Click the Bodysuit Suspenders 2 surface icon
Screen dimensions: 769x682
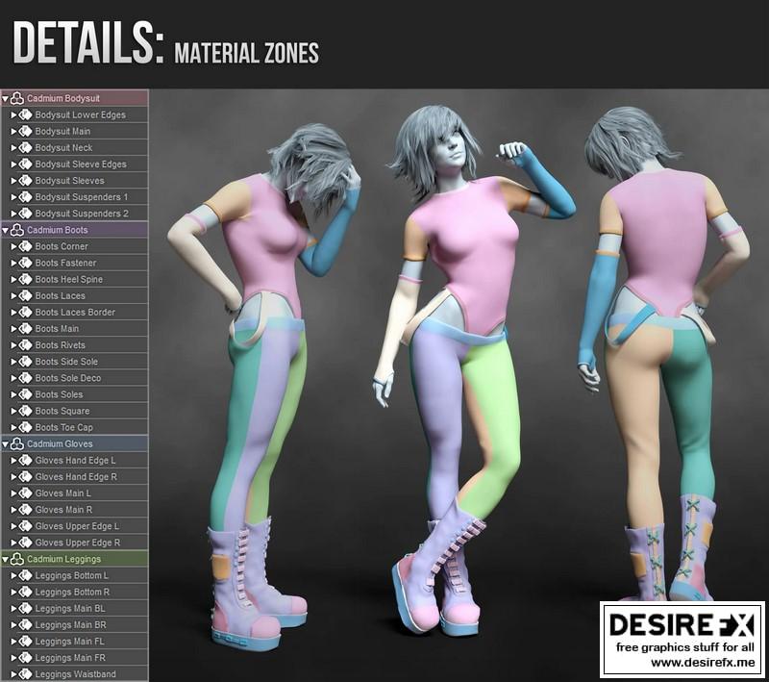tap(25, 214)
